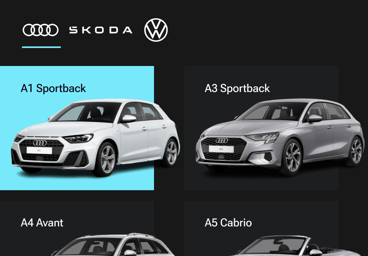Viewport: 368px width, 256px height.
Task: Click the dark A3 Sportback card background
Action: click(261, 128)
